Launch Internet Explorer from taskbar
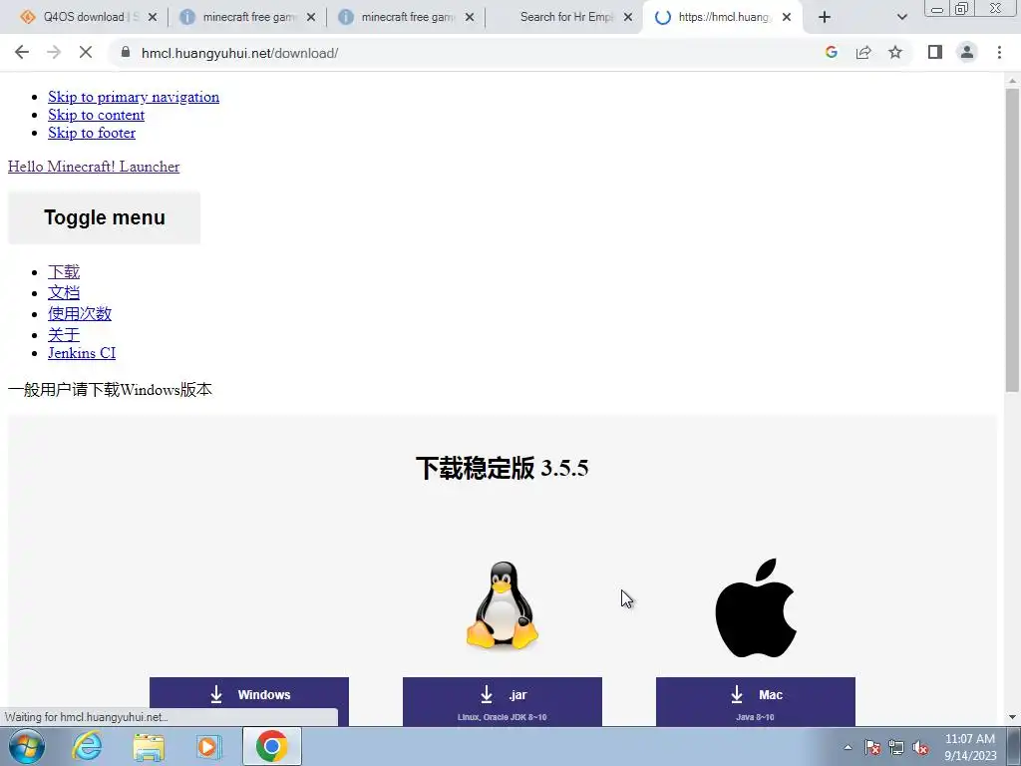Screen dimensions: 1021x766 [x=87, y=746]
